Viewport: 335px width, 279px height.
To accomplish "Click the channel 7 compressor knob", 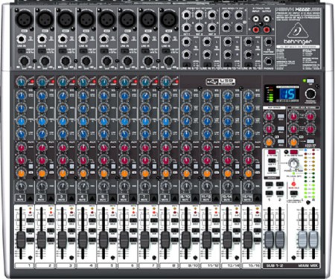I will pyautogui.click(x=145, y=81).
